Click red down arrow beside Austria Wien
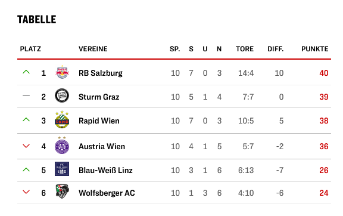This screenshot has height=216, width=343. (x=26, y=146)
